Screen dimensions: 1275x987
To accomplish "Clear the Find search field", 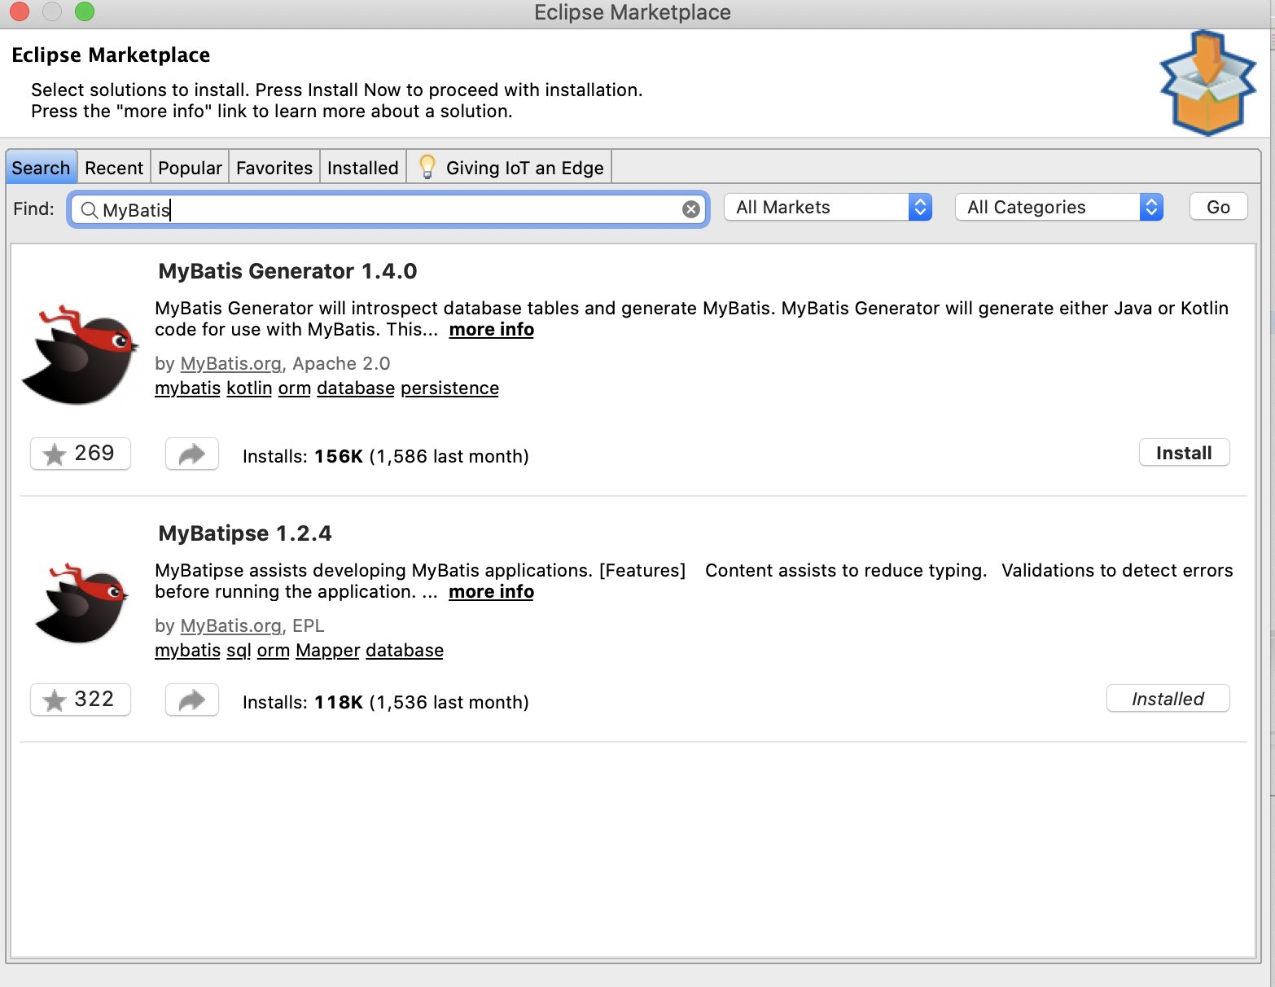I will coord(691,209).
